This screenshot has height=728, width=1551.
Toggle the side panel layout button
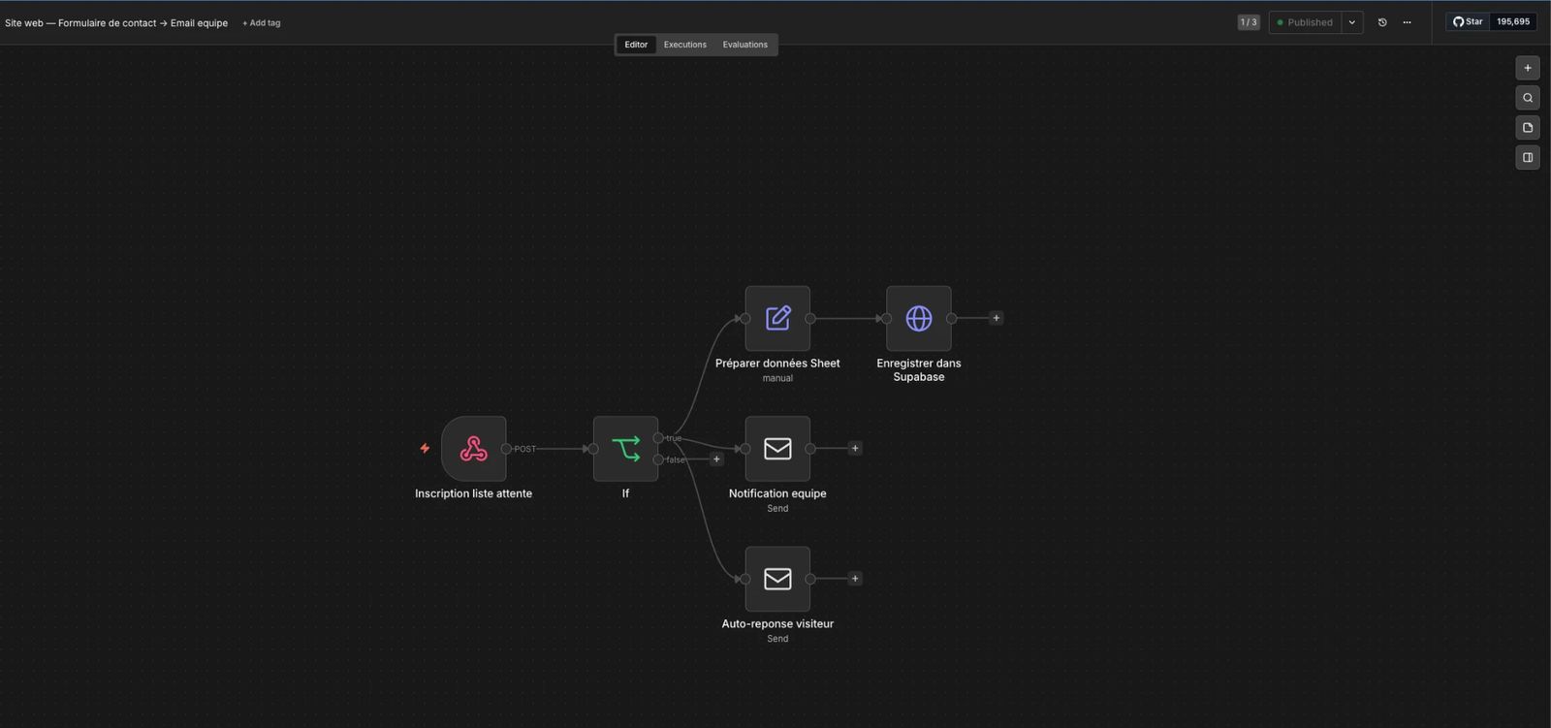click(1528, 157)
